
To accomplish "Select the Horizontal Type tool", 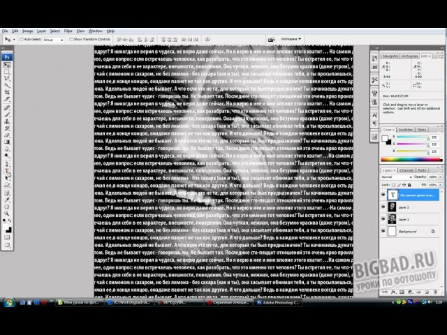I will coord(7,171).
